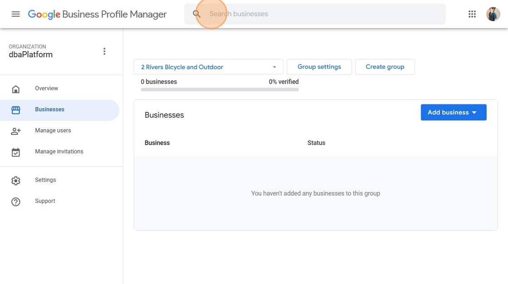Click the Support question mark icon
The width and height of the screenshot is (508, 284).
click(x=16, y=201)
